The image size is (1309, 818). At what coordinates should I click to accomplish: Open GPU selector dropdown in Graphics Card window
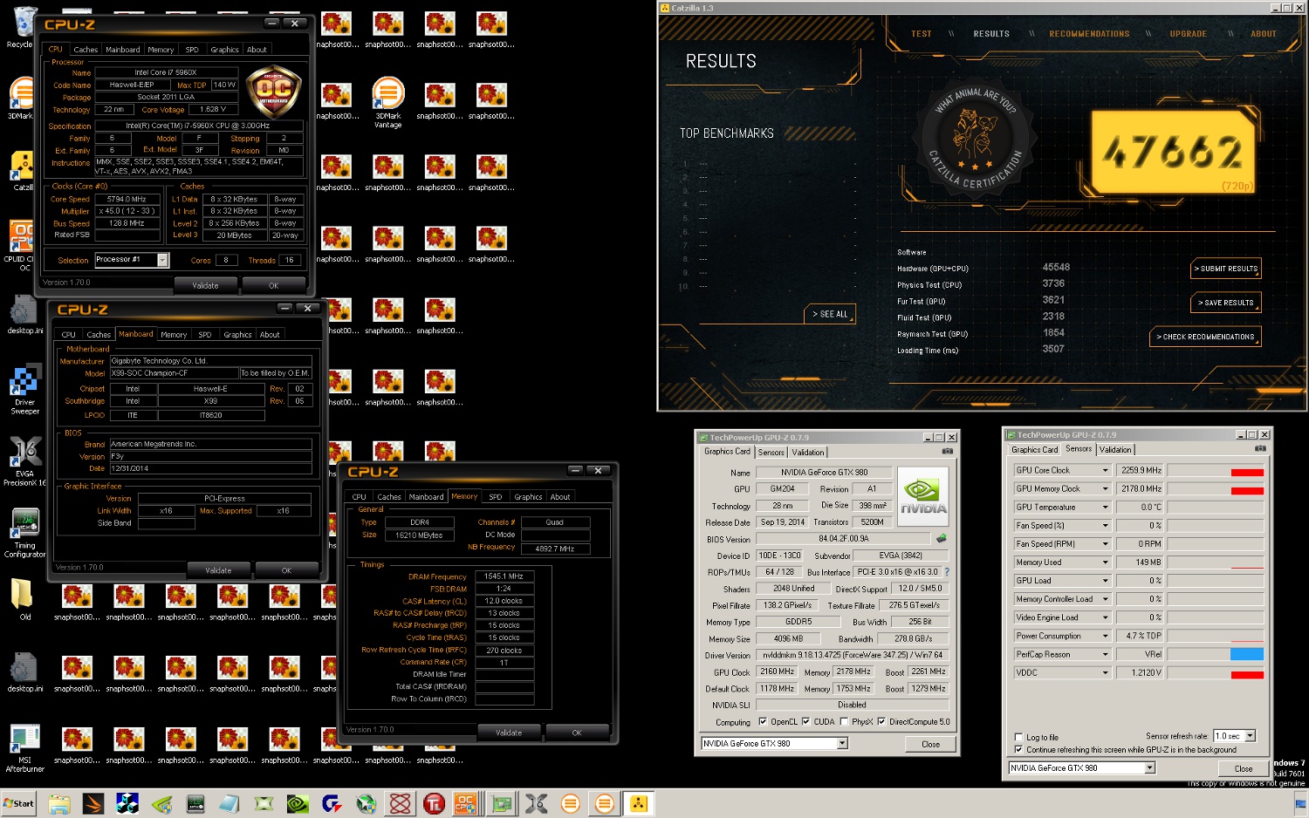click(x=842, y=744)
